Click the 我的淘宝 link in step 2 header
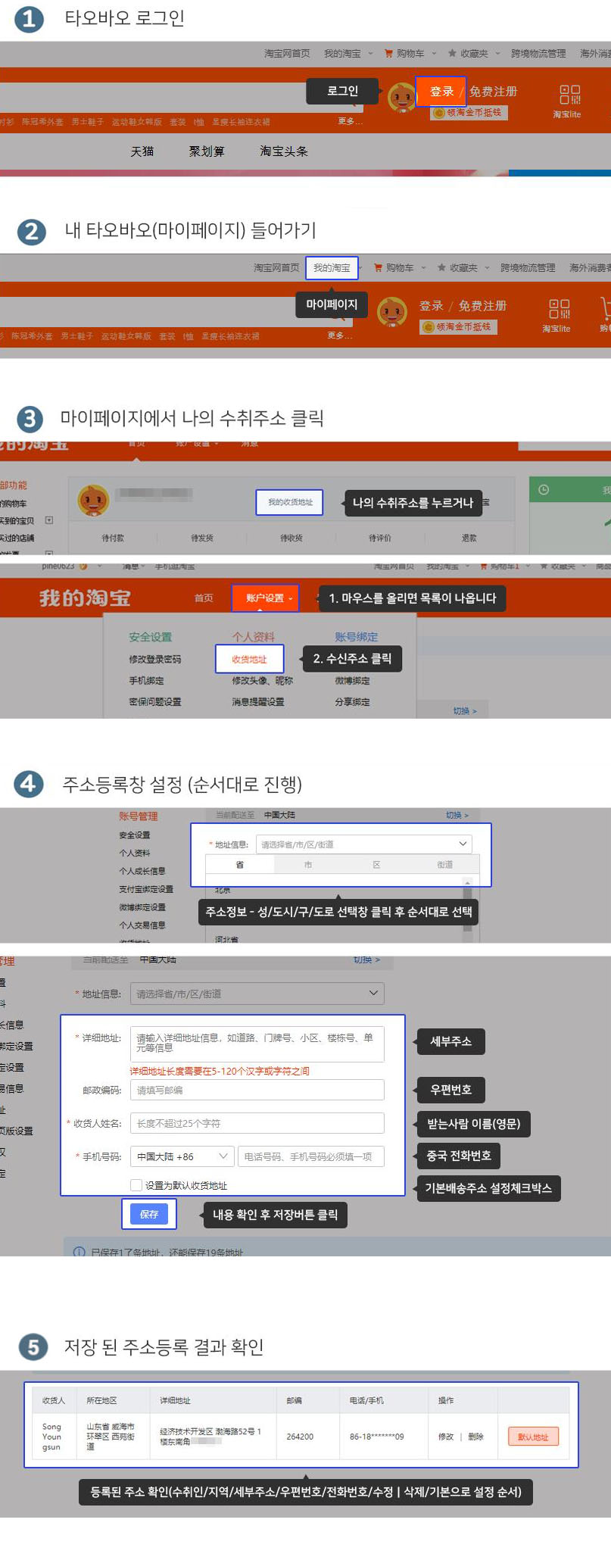 pos(332,268)
